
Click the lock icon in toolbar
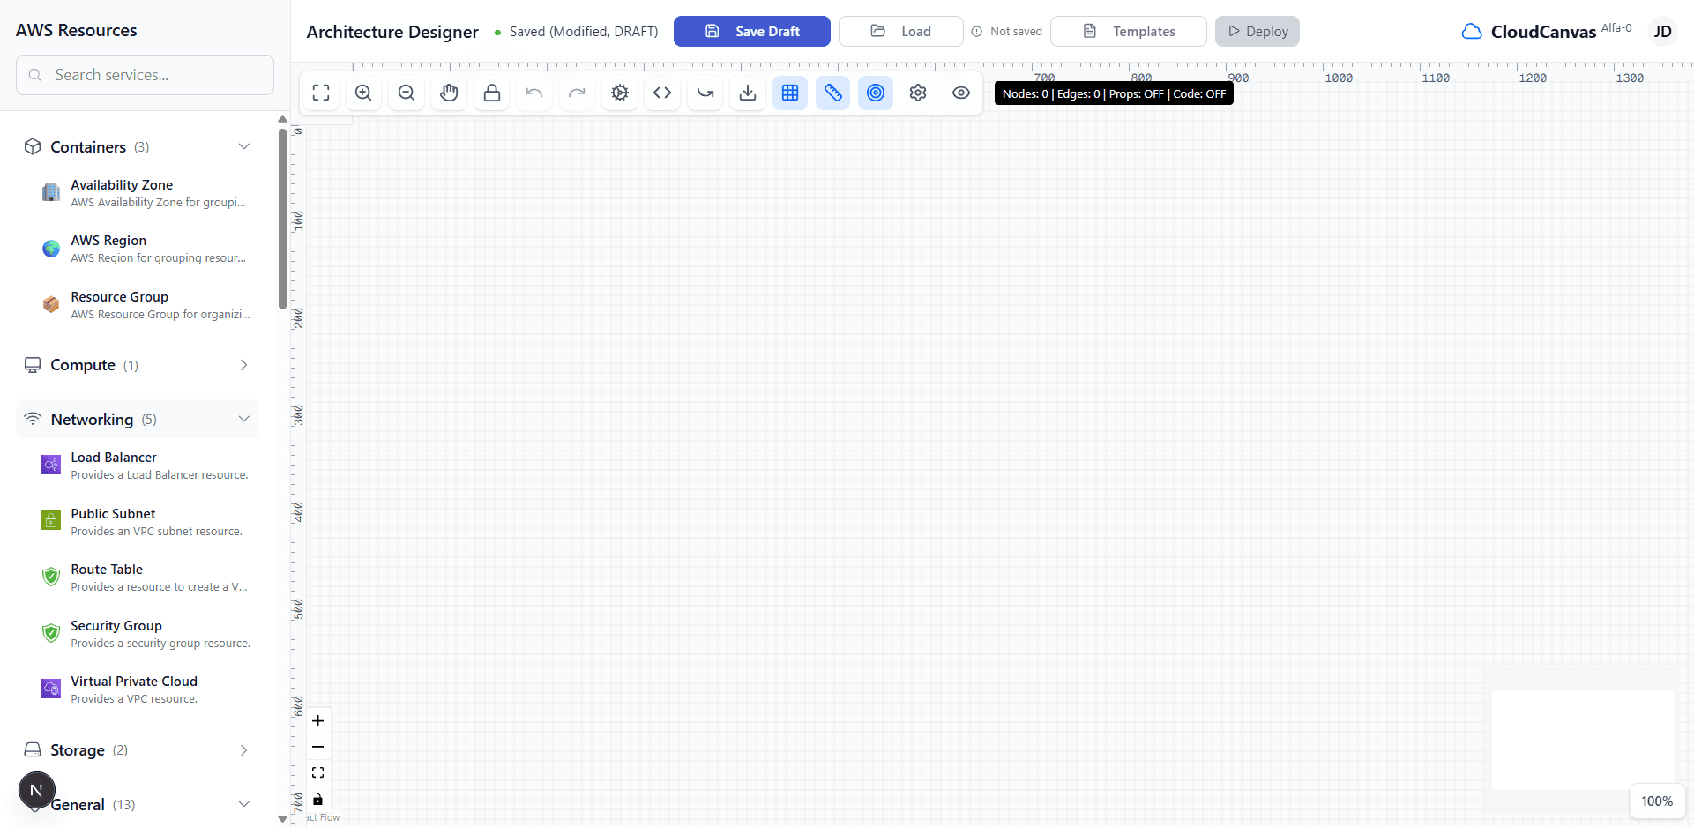pyautogui.click(x=492, y=93)
